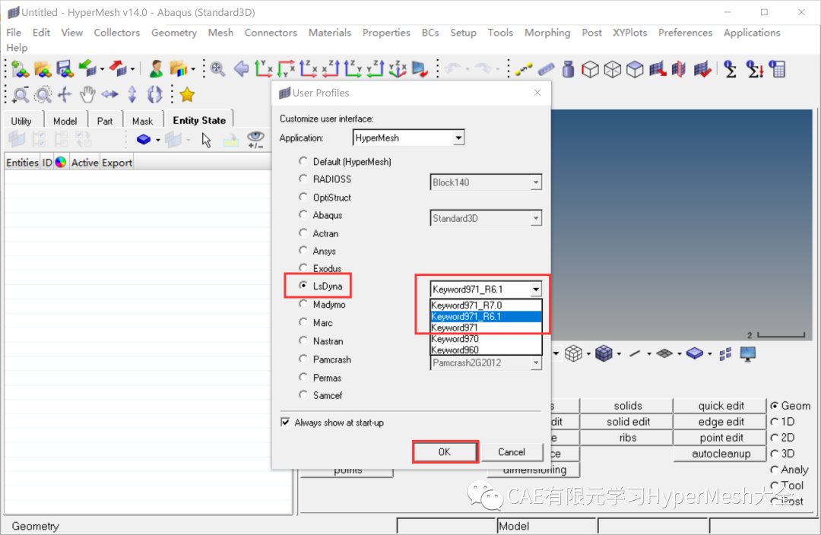This screenshot has height=535, width=821.
Task: Click the shaded cube display mode icon
Action: pos(635,68)
